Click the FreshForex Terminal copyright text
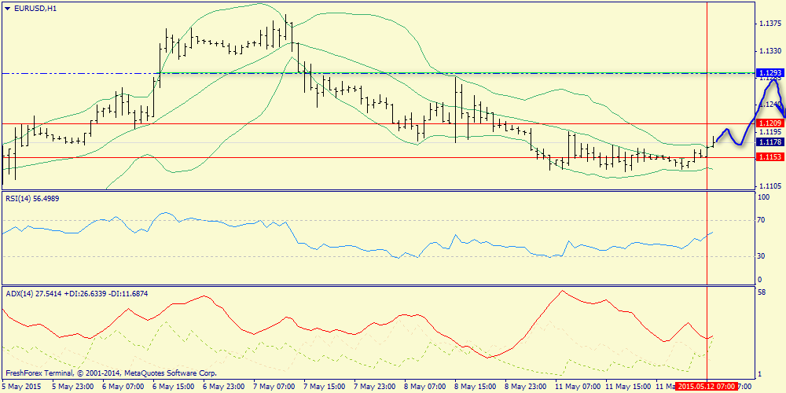 pos(111,373)
